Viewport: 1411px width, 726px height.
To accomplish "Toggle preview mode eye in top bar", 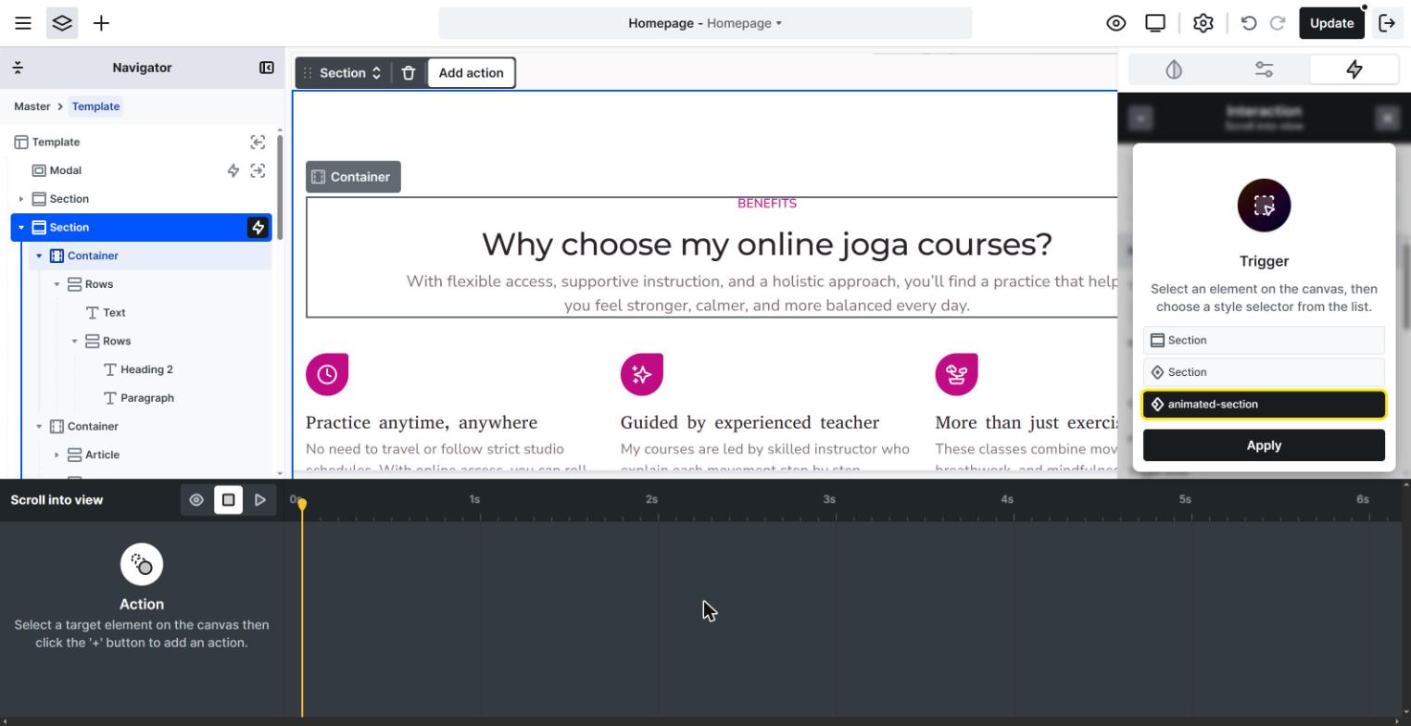I will 1116,23.
